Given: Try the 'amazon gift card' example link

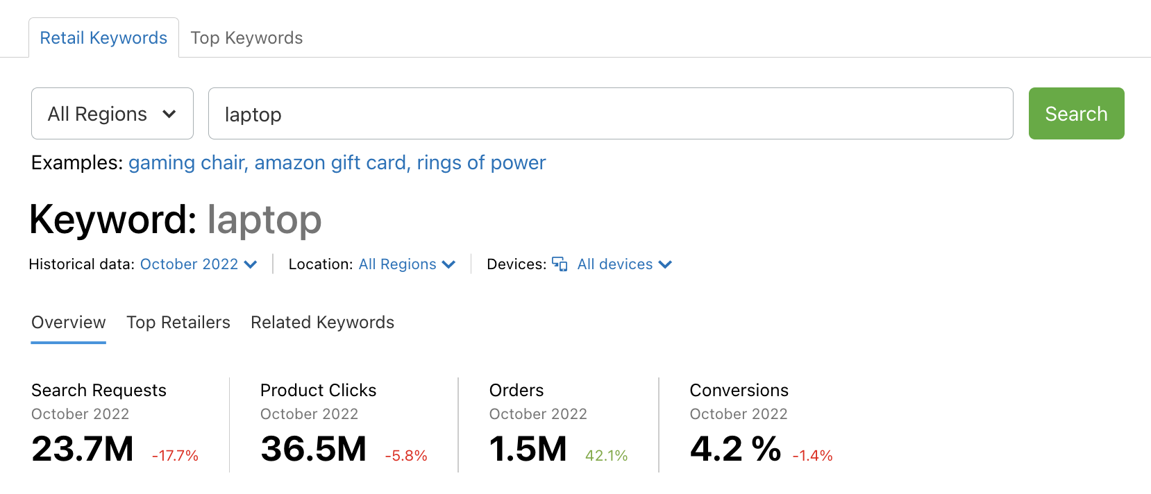Looking at the screenshot, I should [x=333, y=162].
